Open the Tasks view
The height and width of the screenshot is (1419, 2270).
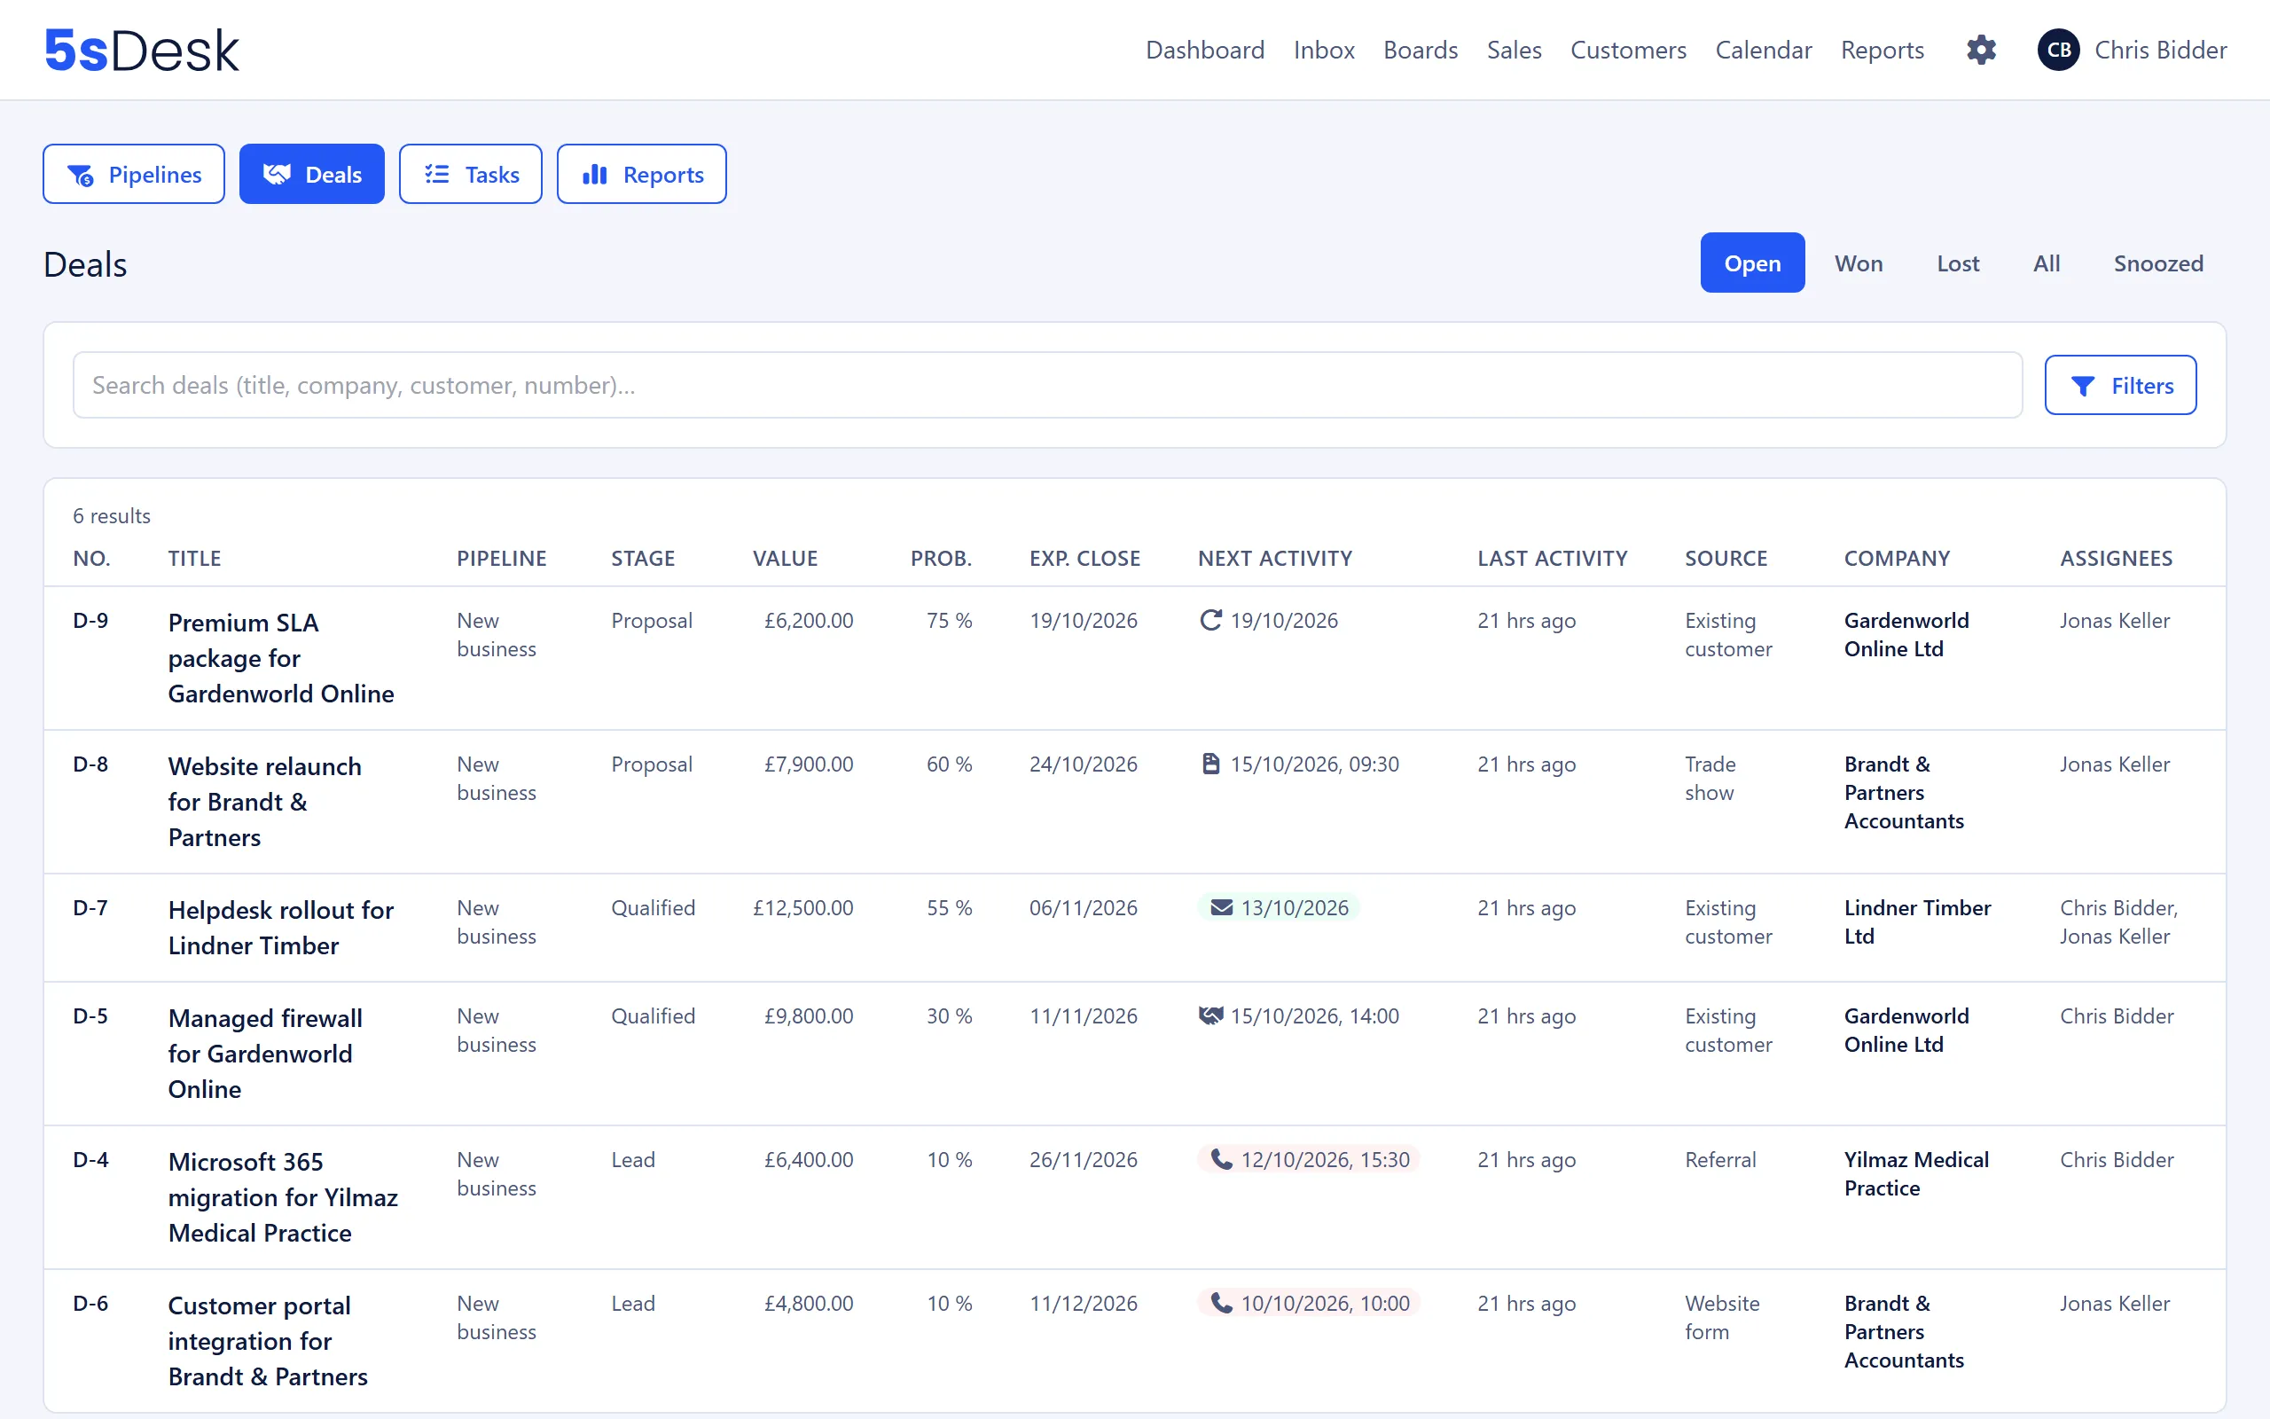pyautogui.click(x=471, y=174)
